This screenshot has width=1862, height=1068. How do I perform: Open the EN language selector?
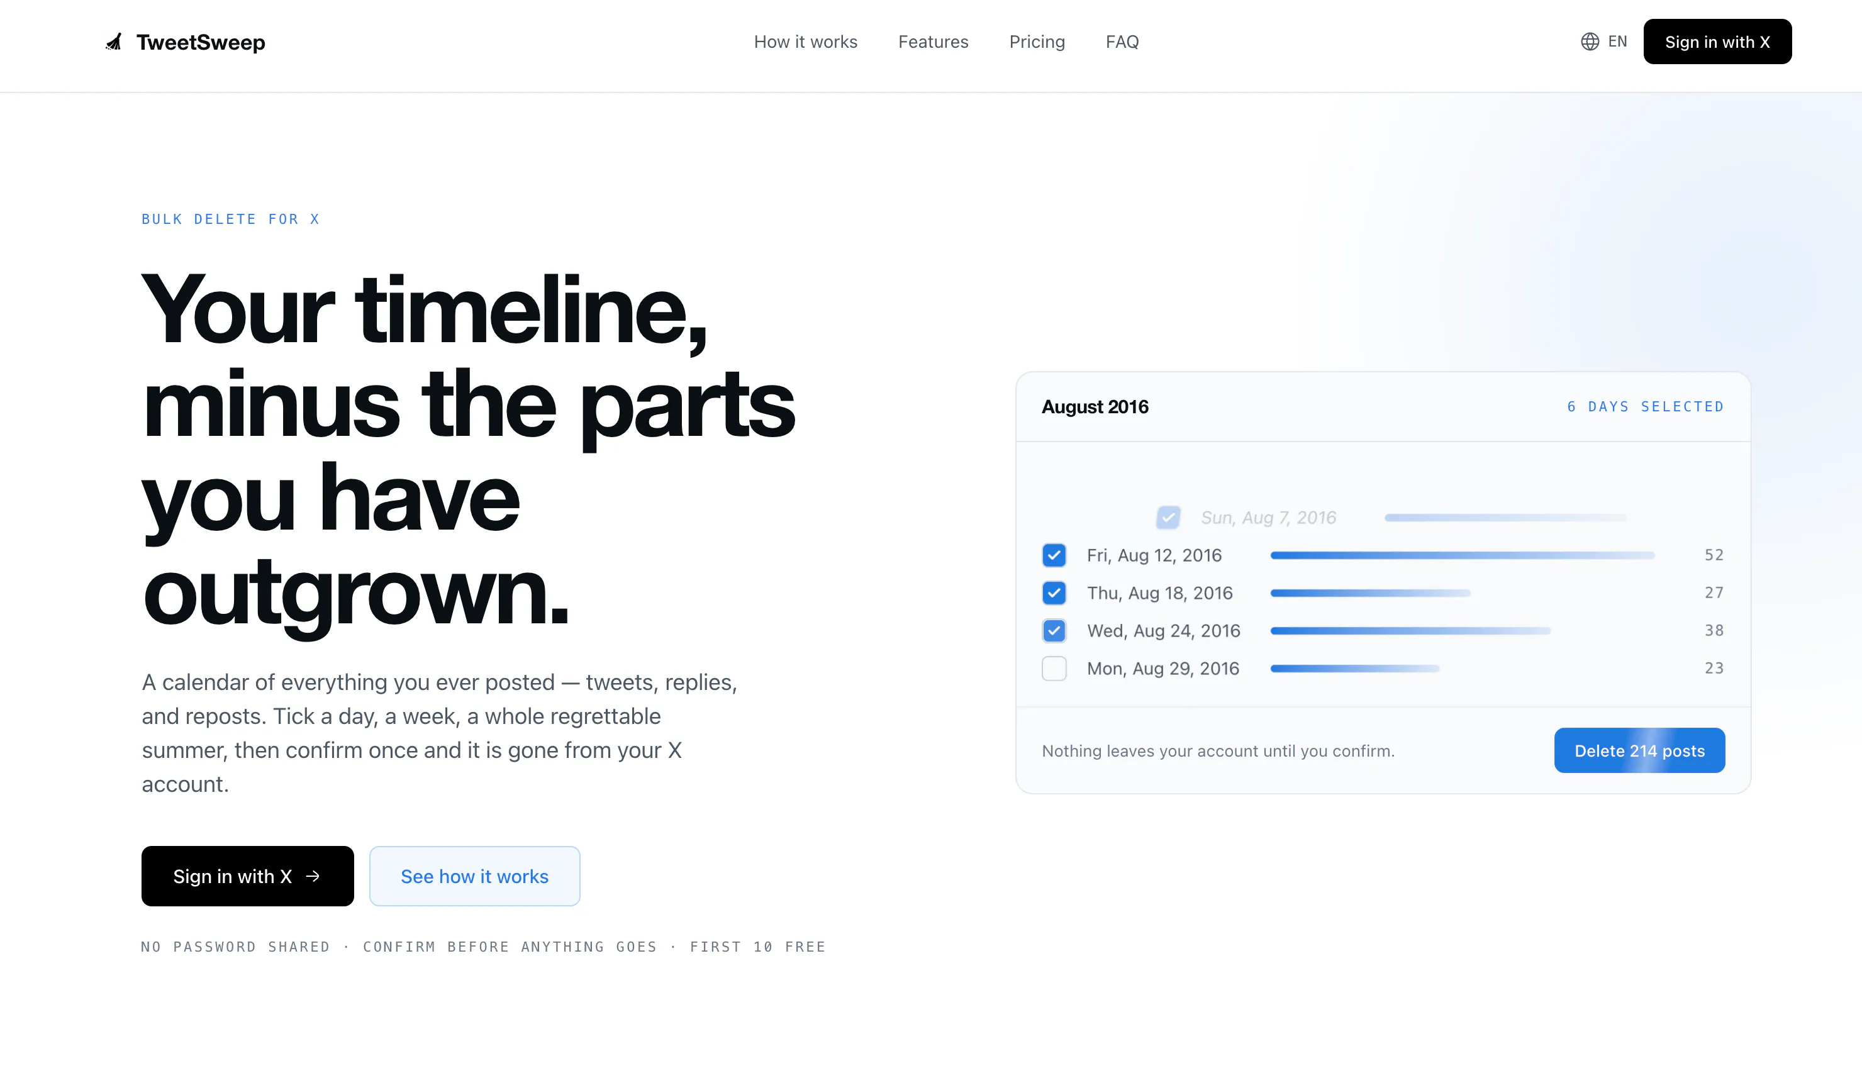tap(1604, 42)
